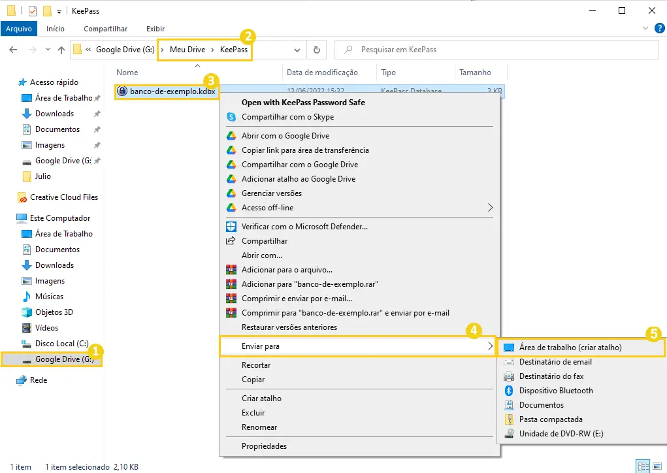The image size is (667, 473).
Task: Click the Skype icon in context menu
Action: 231,117
